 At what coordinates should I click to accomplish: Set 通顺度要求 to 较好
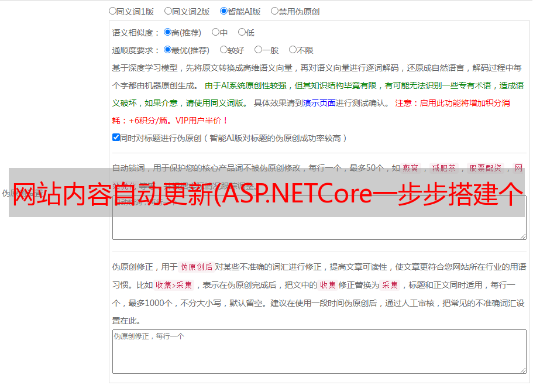click(223, 50)
